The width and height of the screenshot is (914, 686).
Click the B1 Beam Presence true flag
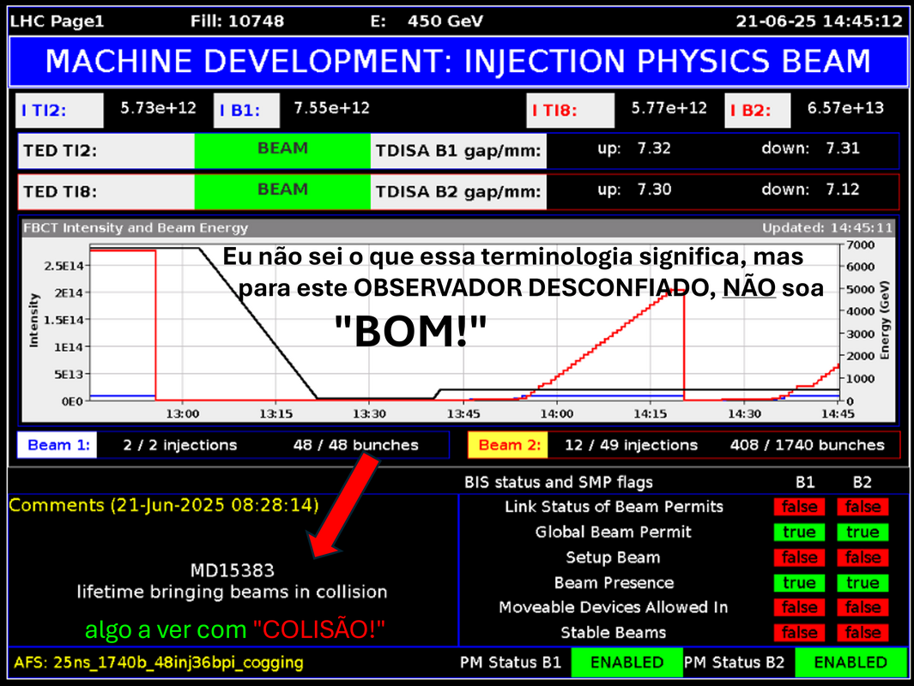click(799, 583)
